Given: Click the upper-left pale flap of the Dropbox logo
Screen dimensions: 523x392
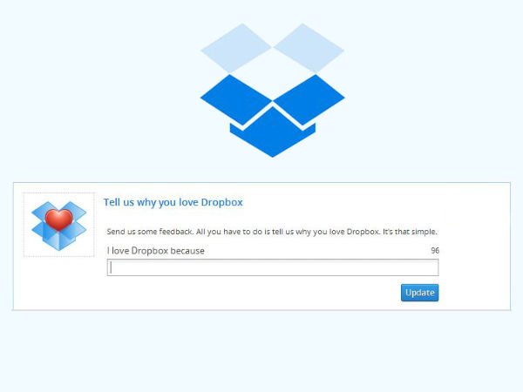Looking at the screenshot, I should (236, 48).
